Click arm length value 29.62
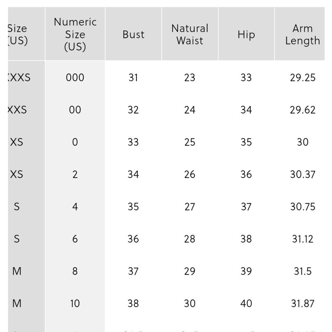 [302, 110]
